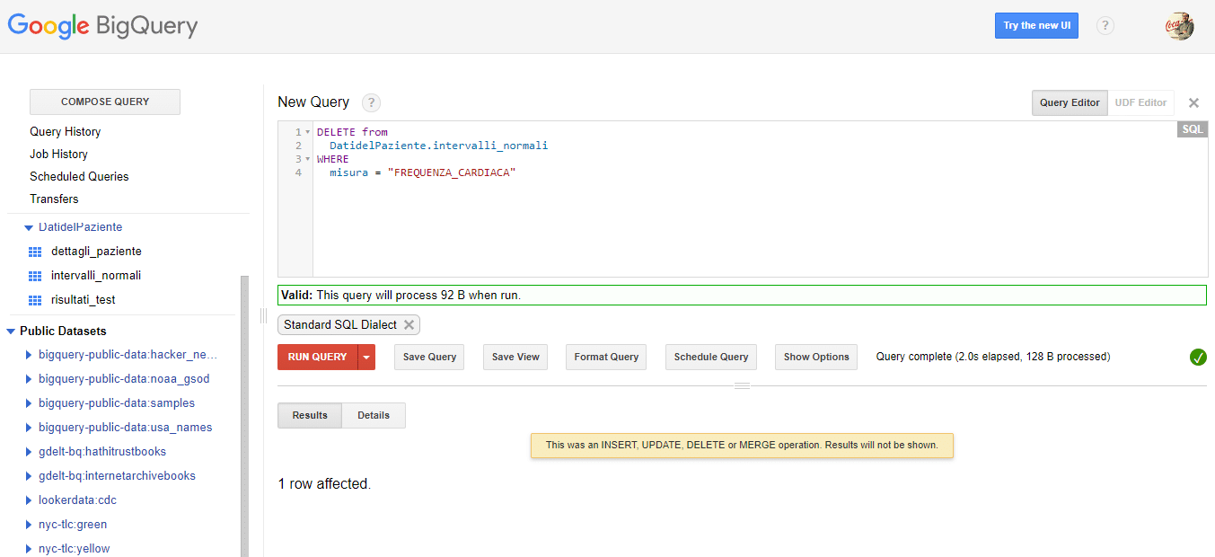Remove the Standard SQL Dialect chip

[409, 325]
